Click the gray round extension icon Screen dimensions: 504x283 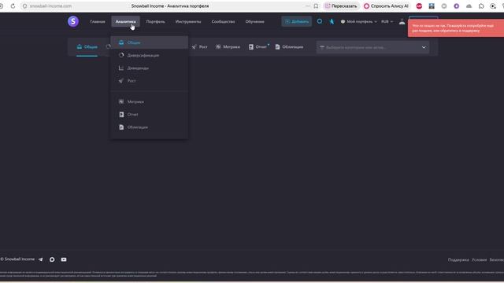[444, 6]
